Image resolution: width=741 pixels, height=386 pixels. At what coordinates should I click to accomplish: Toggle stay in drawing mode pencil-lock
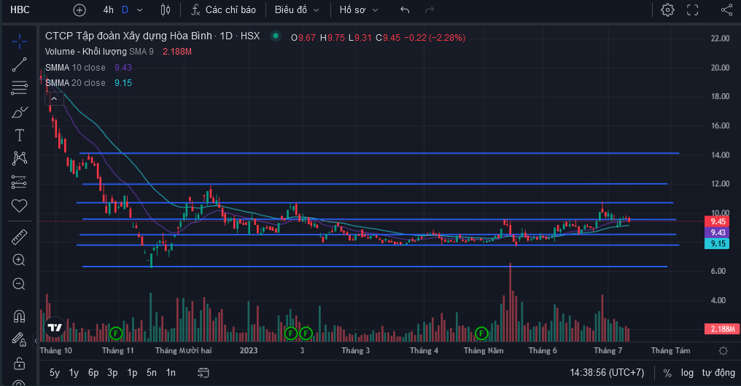coord(18,339)
